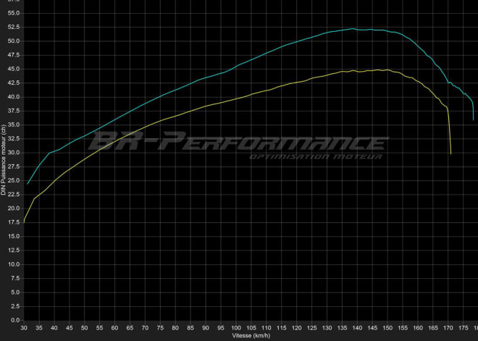Select the 55.0 y-axis tick label
This screenshot has height=341, width=478.
[14, 13]
